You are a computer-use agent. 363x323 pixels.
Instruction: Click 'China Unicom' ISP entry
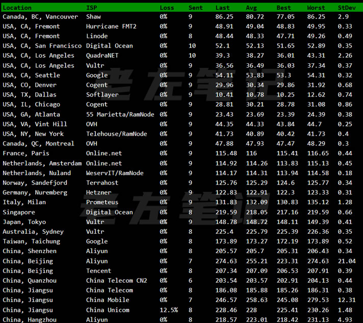pyautogui.click(x=108, y=310)
